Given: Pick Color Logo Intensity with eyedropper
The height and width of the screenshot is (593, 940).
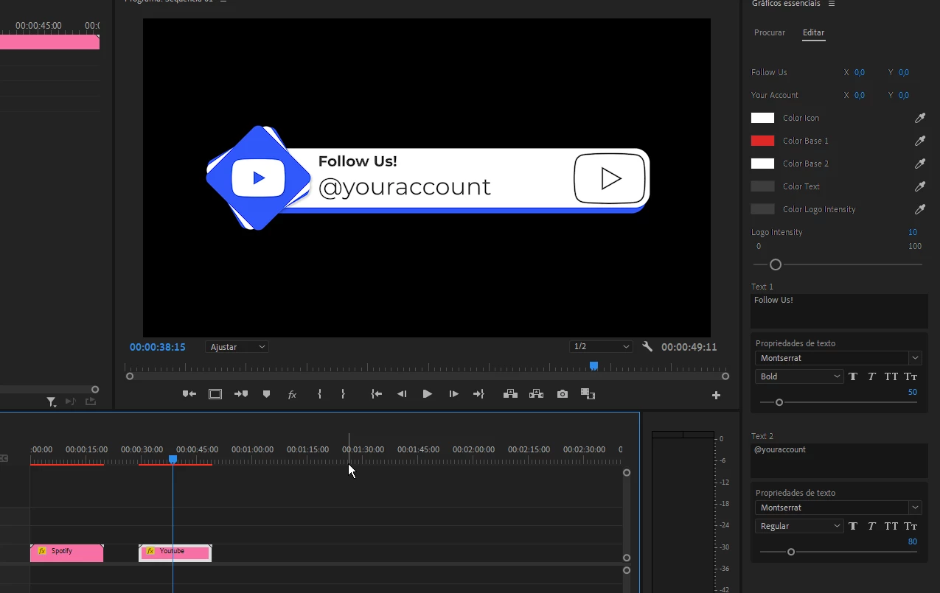Looking at the screenshot, I should click(920, 209).
